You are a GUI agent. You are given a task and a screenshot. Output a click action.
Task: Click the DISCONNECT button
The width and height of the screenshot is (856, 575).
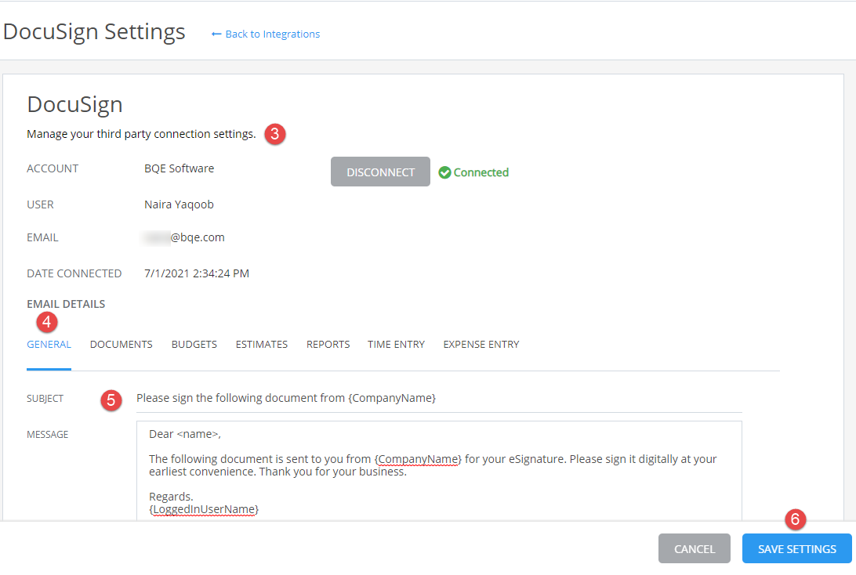(x=380, y=172)
